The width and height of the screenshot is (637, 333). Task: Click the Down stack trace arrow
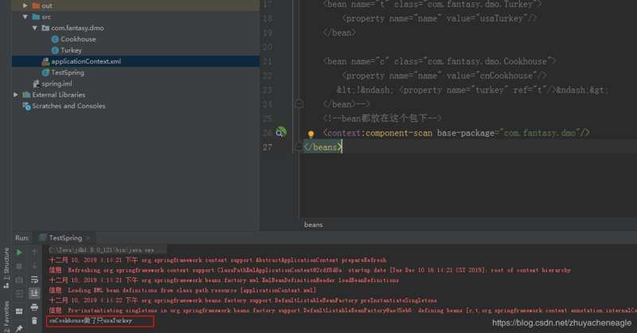[34, 266]
